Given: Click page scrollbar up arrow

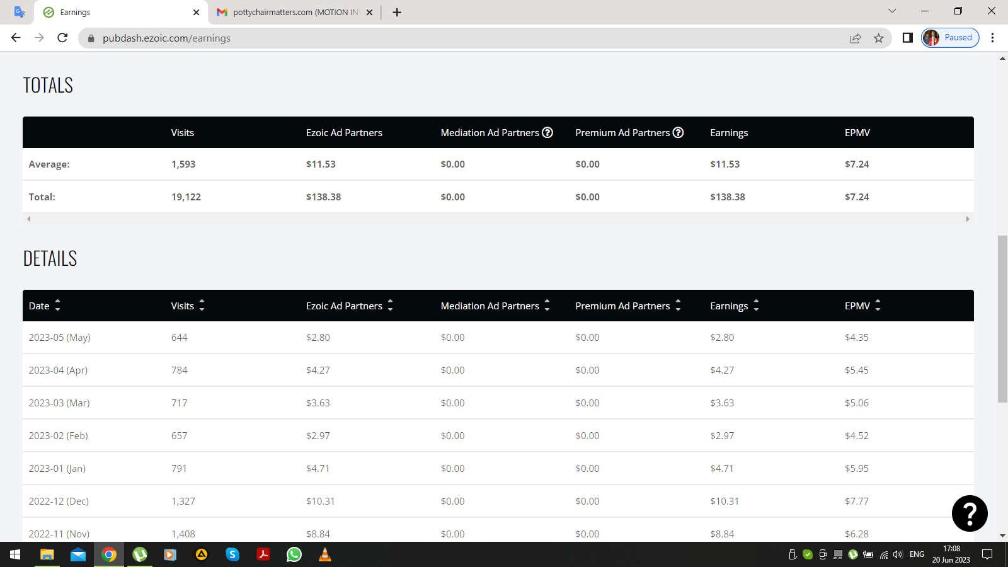Looking at the screenshot, I should tap(1002, 58).
